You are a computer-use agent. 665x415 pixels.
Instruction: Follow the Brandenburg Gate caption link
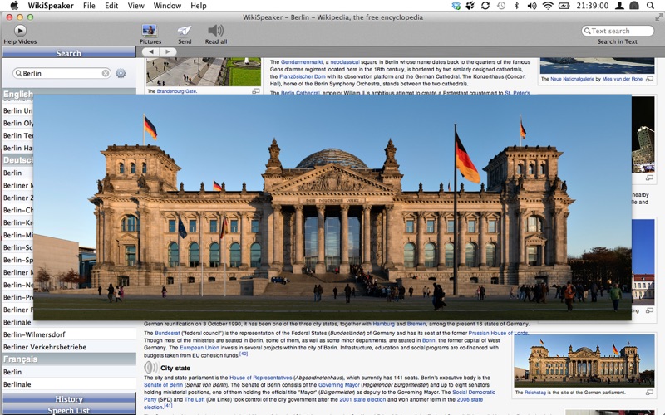pyautogui.click(x=176, y=91)
